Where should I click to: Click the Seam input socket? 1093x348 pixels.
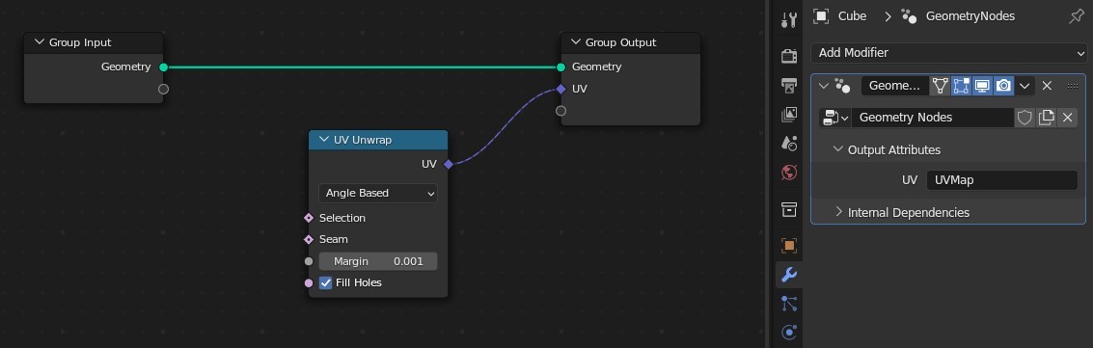coord(309,239)
